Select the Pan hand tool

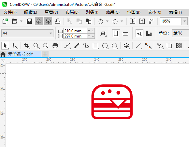pos(55,46)
